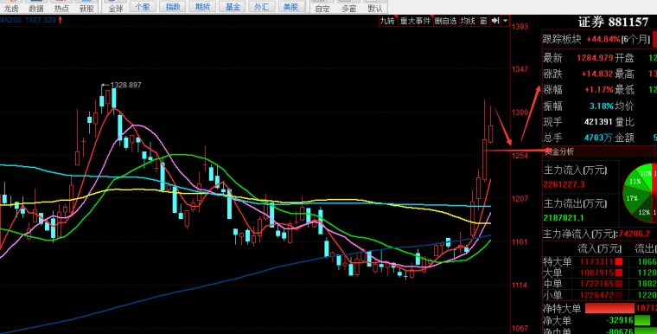This screenshot has height=334, width=657.
Task: Switch to the 个股 tab
Action: point(143,6)
